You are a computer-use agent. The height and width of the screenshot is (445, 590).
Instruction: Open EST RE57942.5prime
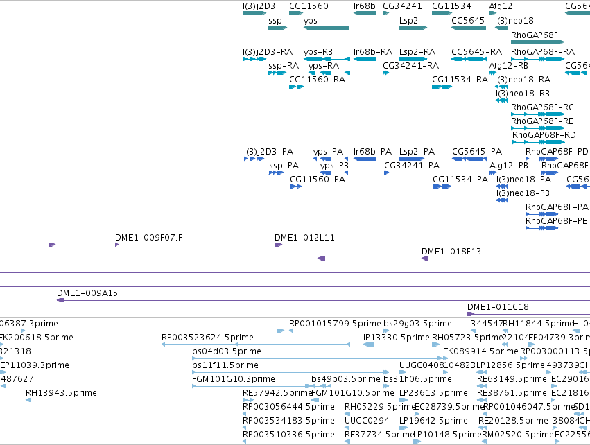[248, 400]
